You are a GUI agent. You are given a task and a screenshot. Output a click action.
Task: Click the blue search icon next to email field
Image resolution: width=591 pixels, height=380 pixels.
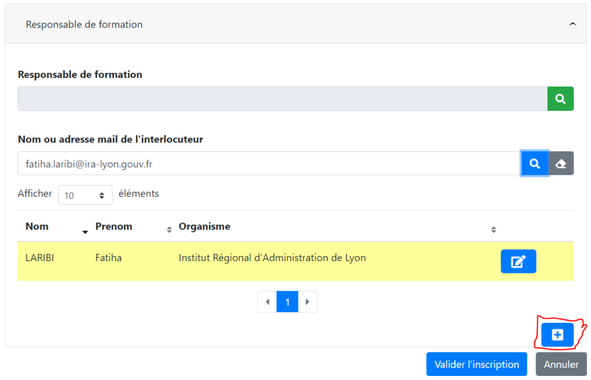click(534, 163)
